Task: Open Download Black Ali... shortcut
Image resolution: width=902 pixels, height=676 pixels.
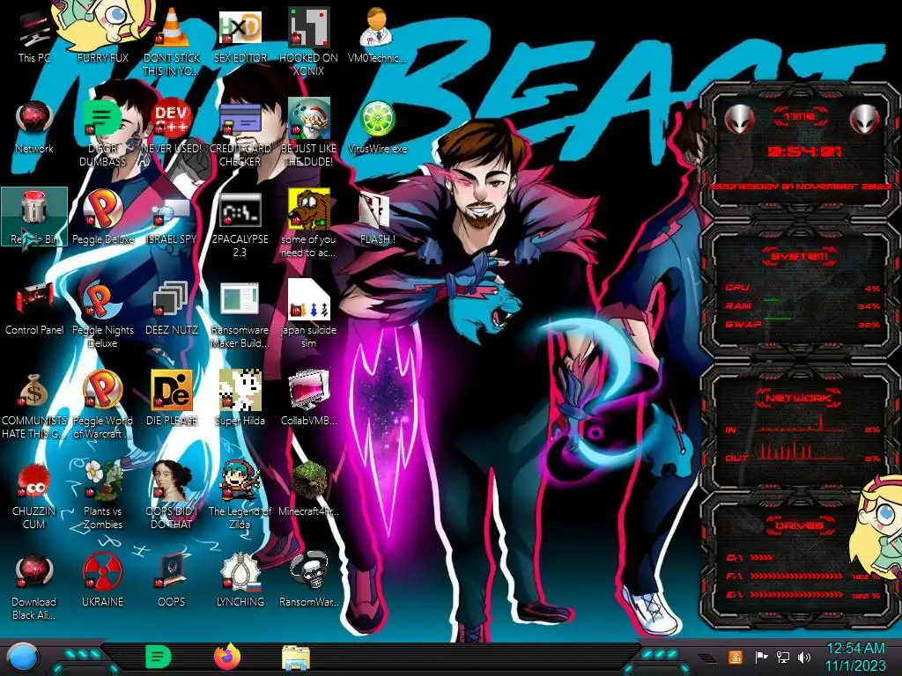Action: point(34,587)
